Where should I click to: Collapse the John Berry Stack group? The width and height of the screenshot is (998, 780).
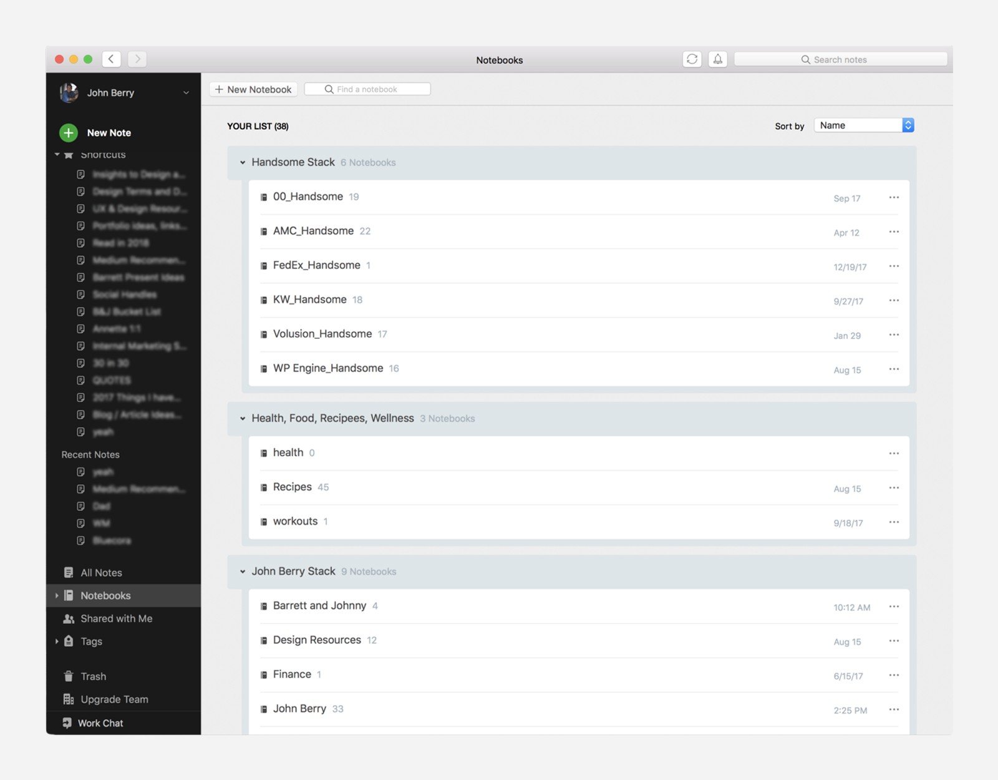tap(243, 572)
